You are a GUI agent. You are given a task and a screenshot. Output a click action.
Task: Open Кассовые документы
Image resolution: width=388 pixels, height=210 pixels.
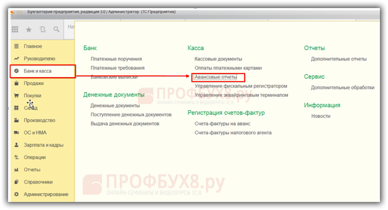coord(218,59)
